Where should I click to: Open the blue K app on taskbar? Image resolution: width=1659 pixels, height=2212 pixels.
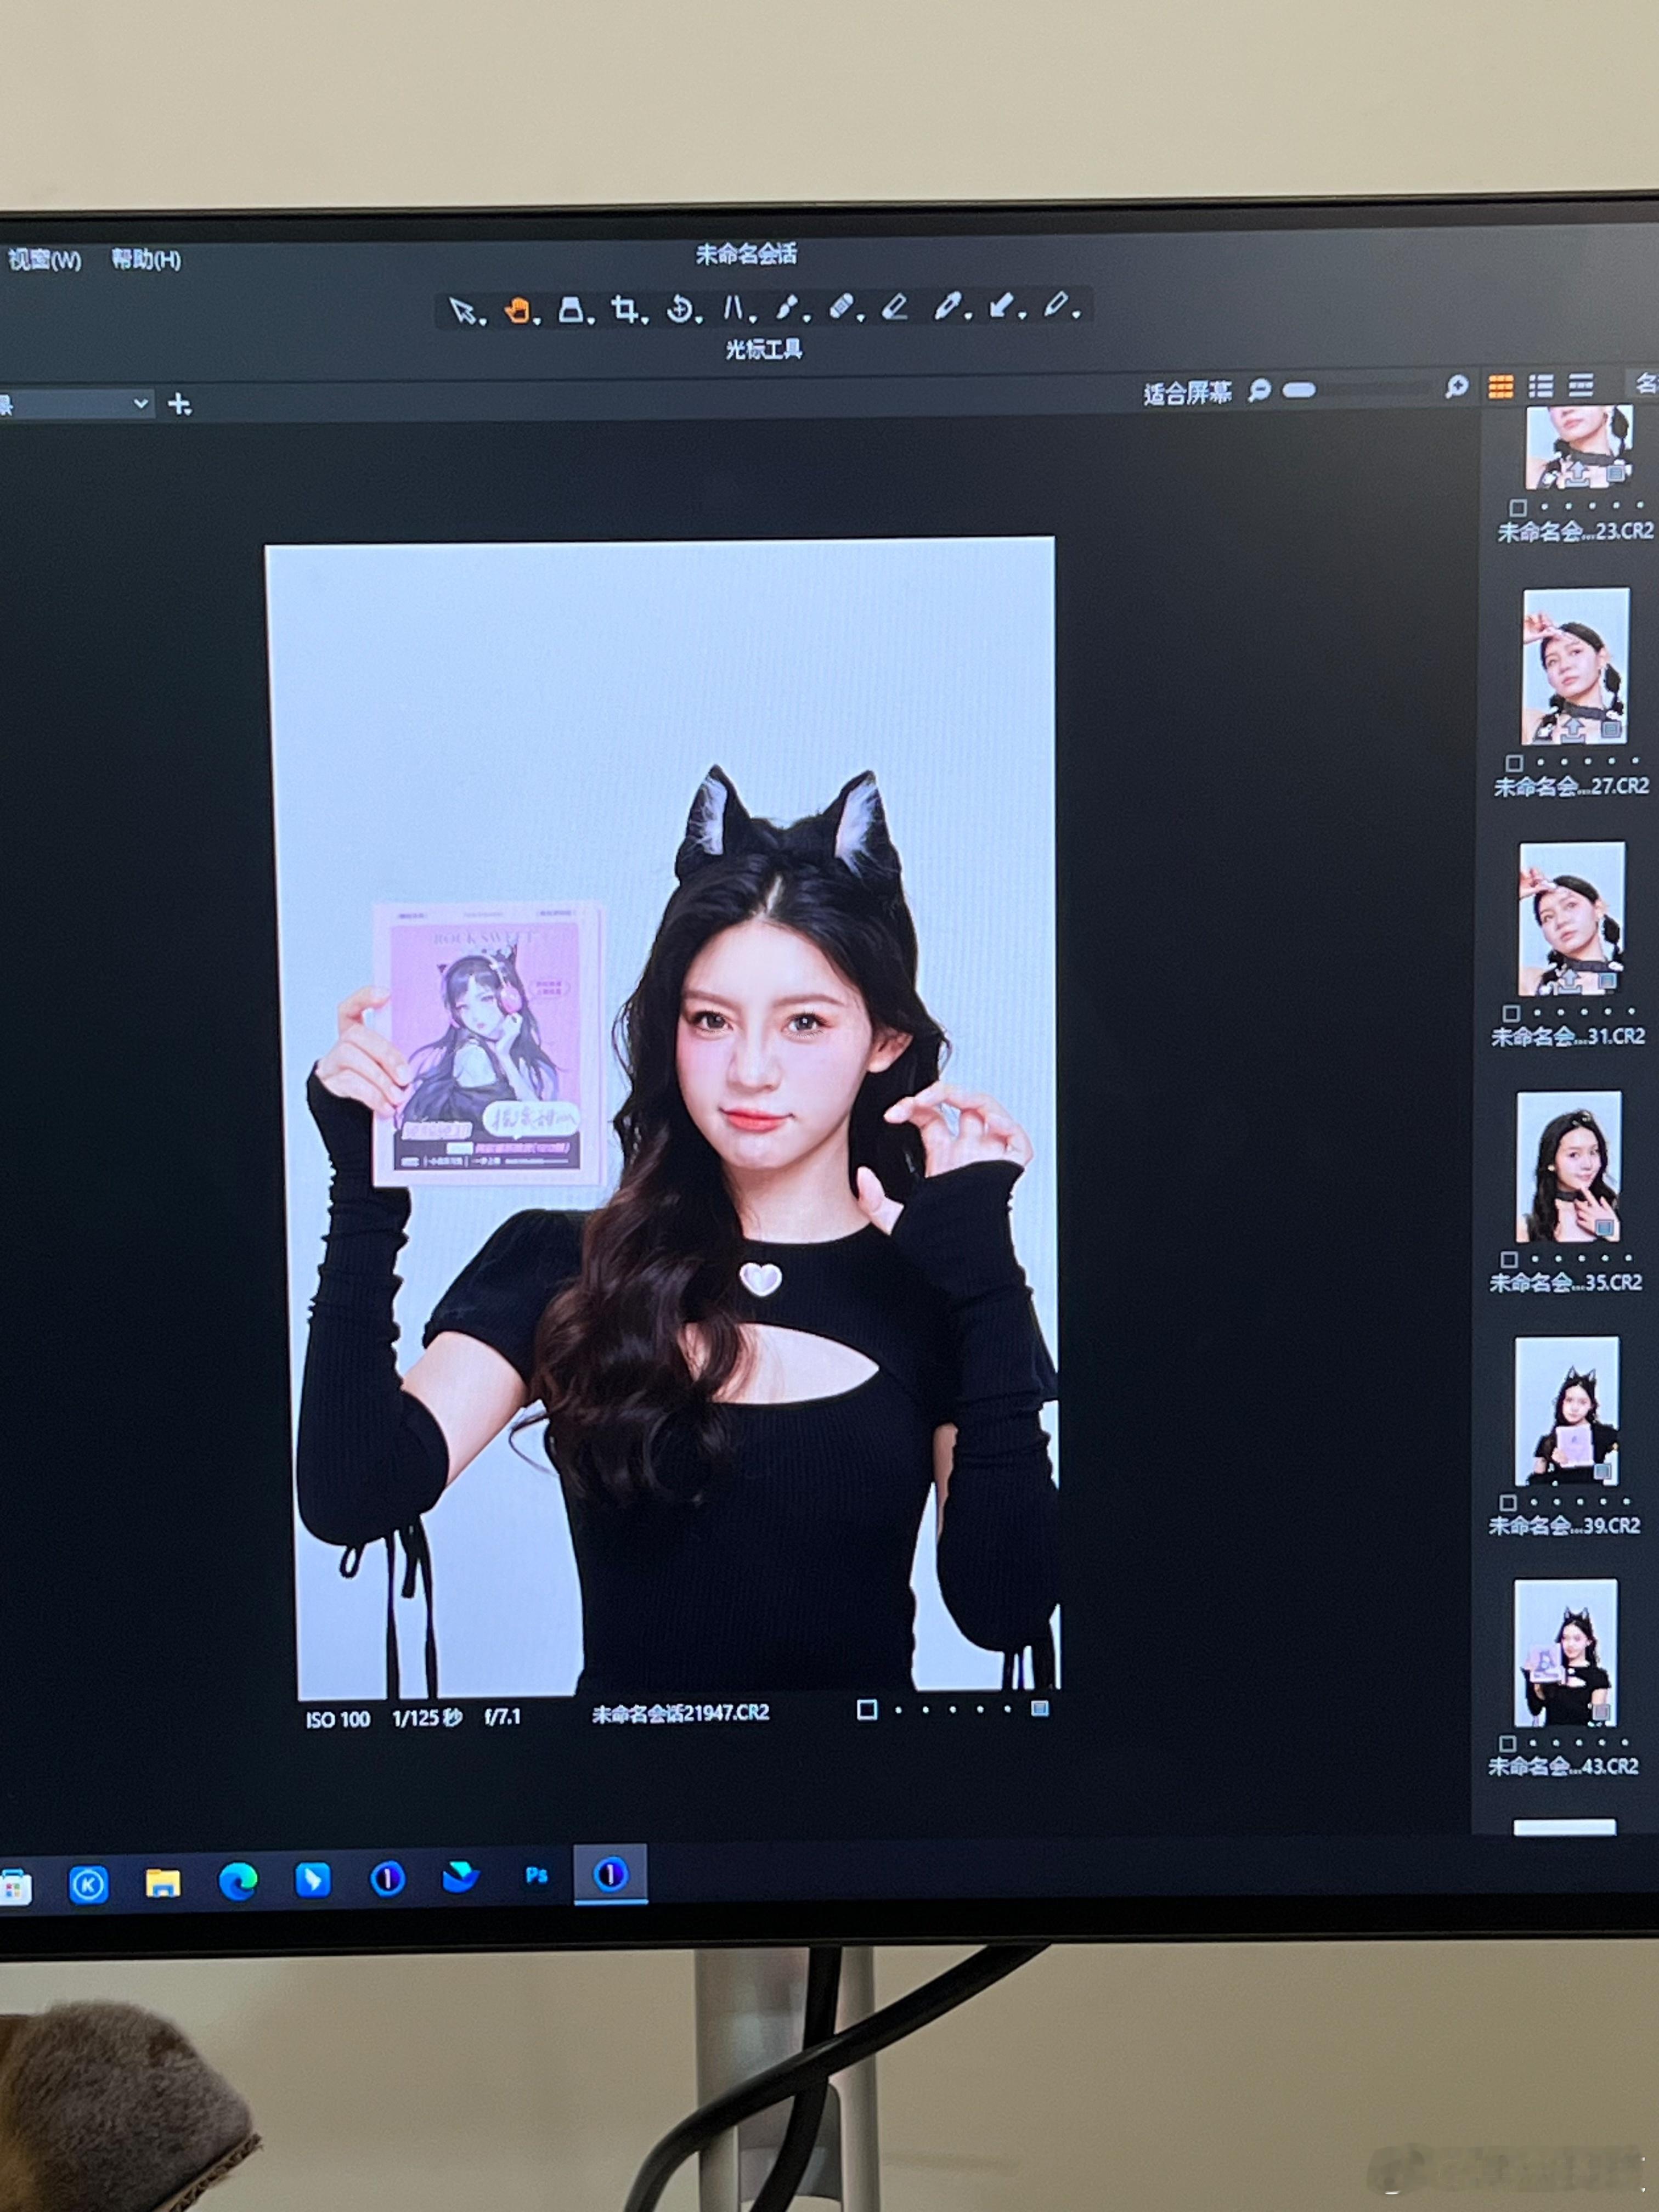(x=88, y=1885)
